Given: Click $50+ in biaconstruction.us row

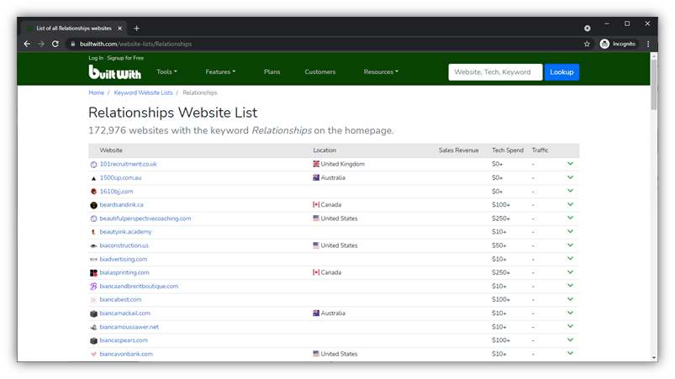Looking at the screenshot, I should (x=499, y=245).
